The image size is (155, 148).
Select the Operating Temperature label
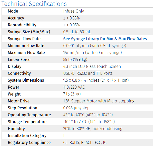(29, 115)
